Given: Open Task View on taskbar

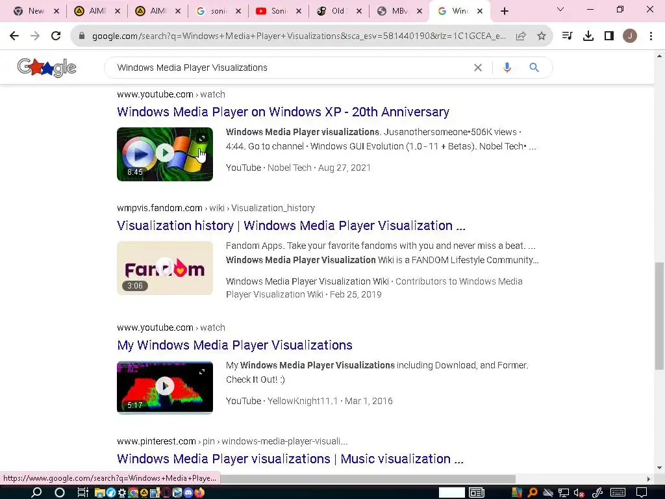Looking at the screenshot, I should click(82, 493).
